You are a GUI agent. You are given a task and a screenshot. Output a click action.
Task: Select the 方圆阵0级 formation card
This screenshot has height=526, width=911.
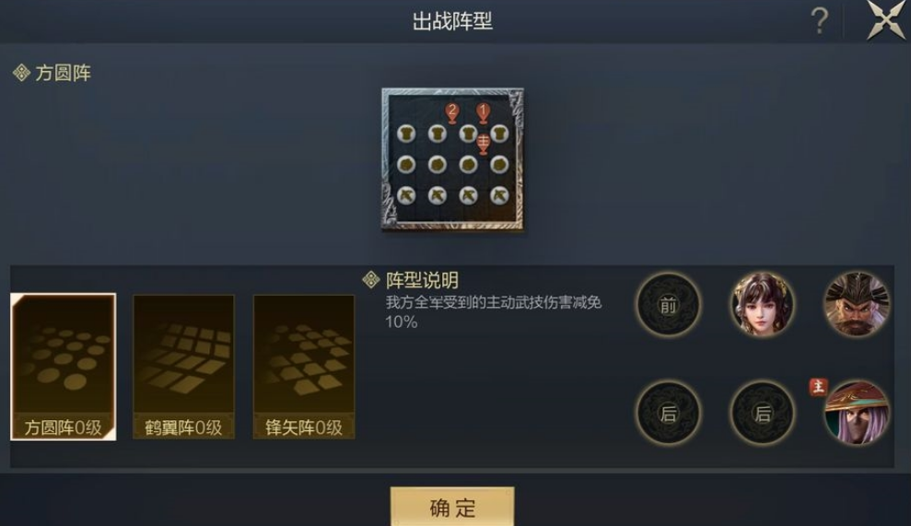coord(64,367)
